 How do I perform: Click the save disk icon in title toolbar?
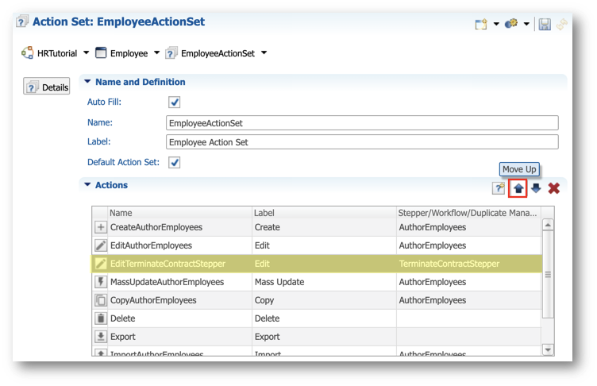tap(545, 24)
